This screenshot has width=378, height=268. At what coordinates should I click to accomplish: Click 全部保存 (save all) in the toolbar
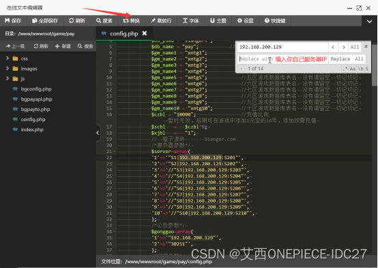coord(45,20)
